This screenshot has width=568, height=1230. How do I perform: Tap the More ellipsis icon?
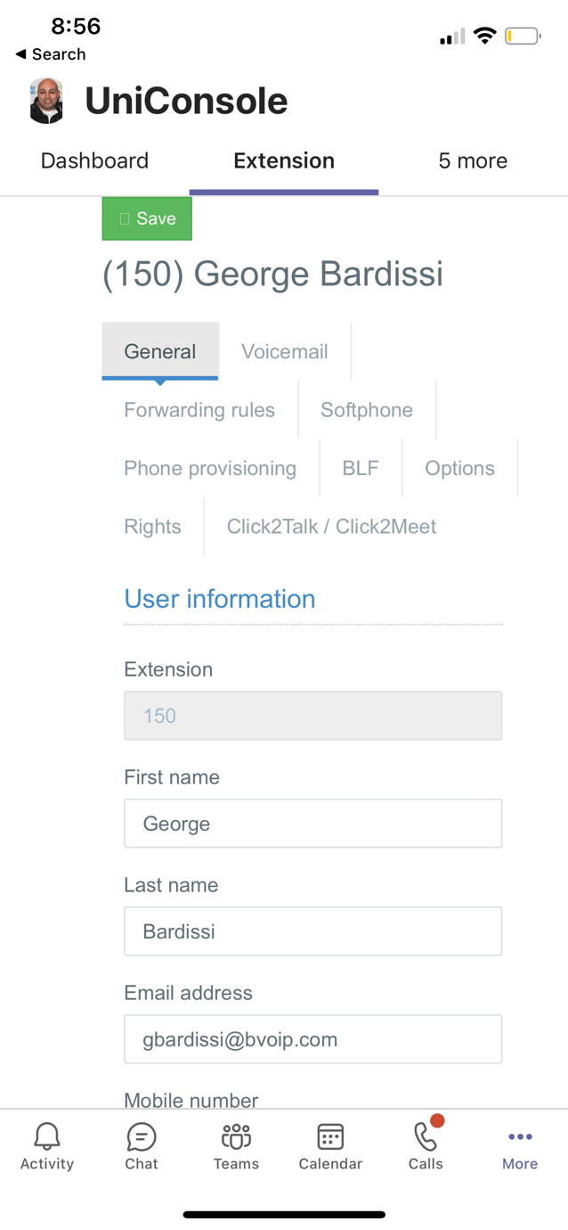pos(520,1136)
